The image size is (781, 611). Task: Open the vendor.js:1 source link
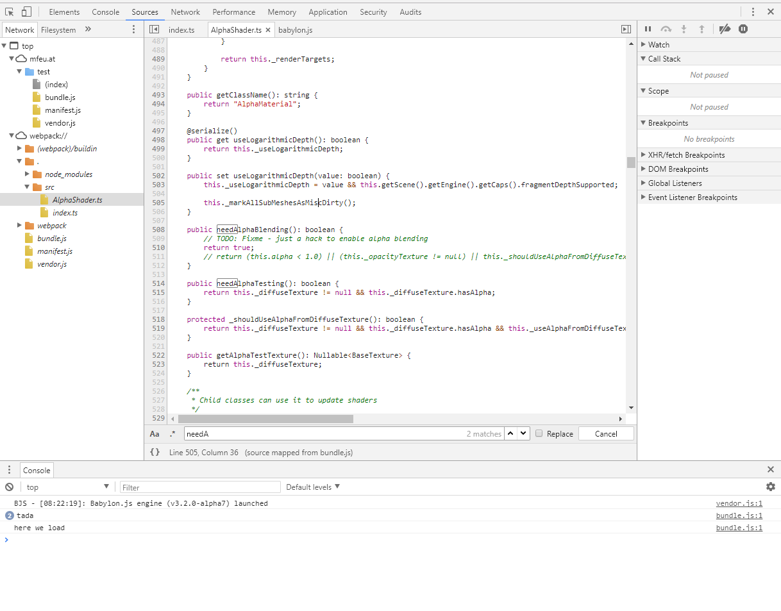click(739, 503)
